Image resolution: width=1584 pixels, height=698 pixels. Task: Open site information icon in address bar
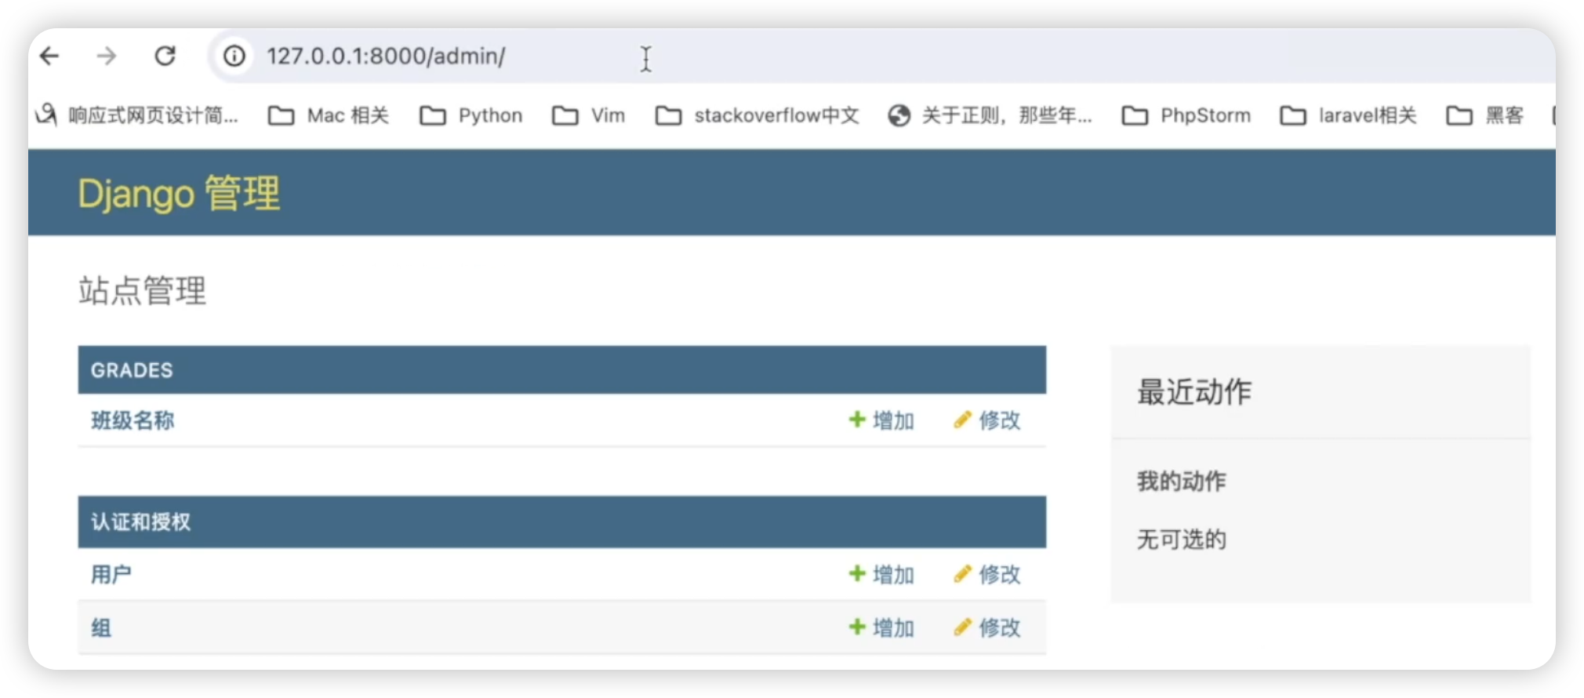click(234, 56)
